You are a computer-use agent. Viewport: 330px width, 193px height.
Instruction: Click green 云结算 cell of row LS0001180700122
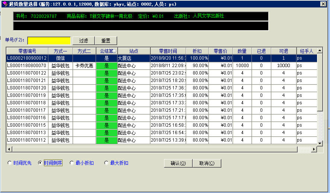click(x=106, y=73)
